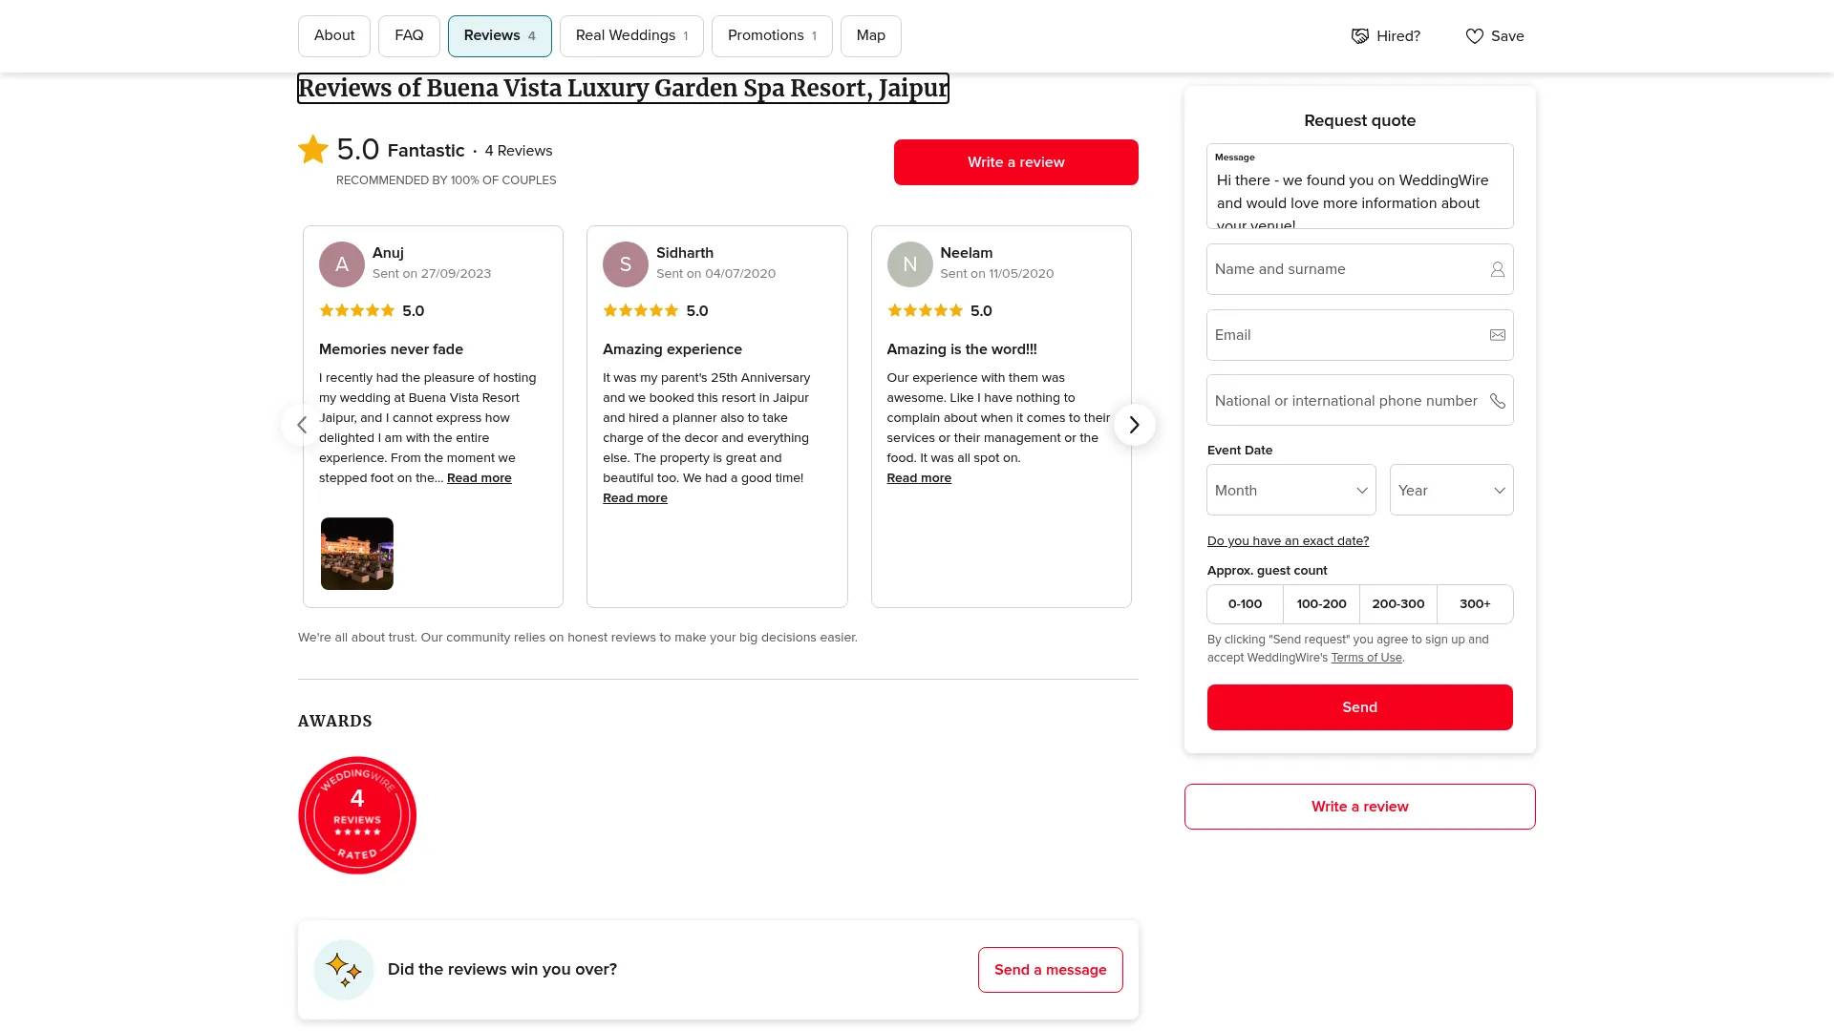Click the Email input field
Viewport: 1834px width, 1031px height.
[1347, 335]
